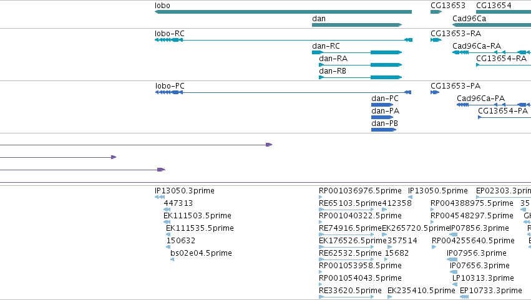
Task: Select the 412358 EST label
Action: coord(397,203)
